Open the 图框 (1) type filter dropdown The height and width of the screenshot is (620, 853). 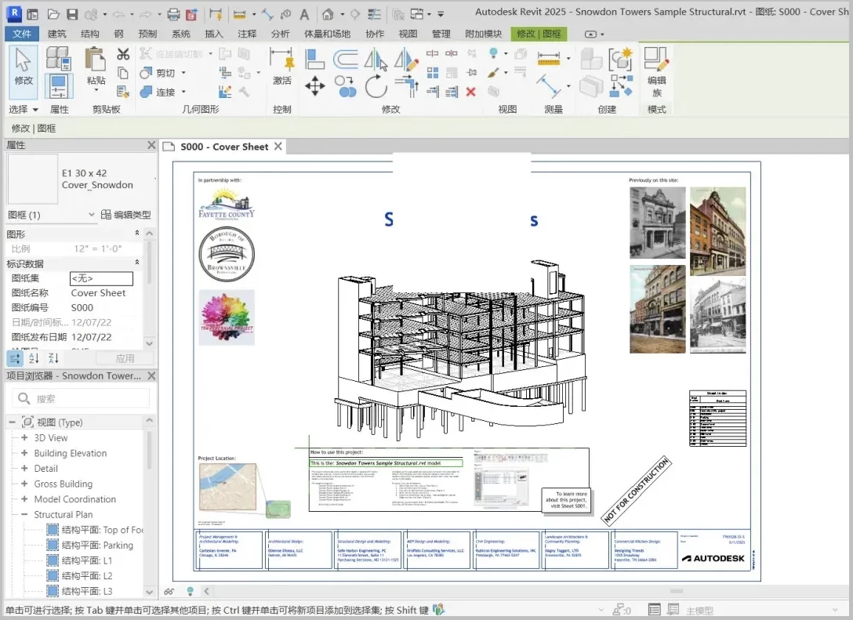coord(93,215)
